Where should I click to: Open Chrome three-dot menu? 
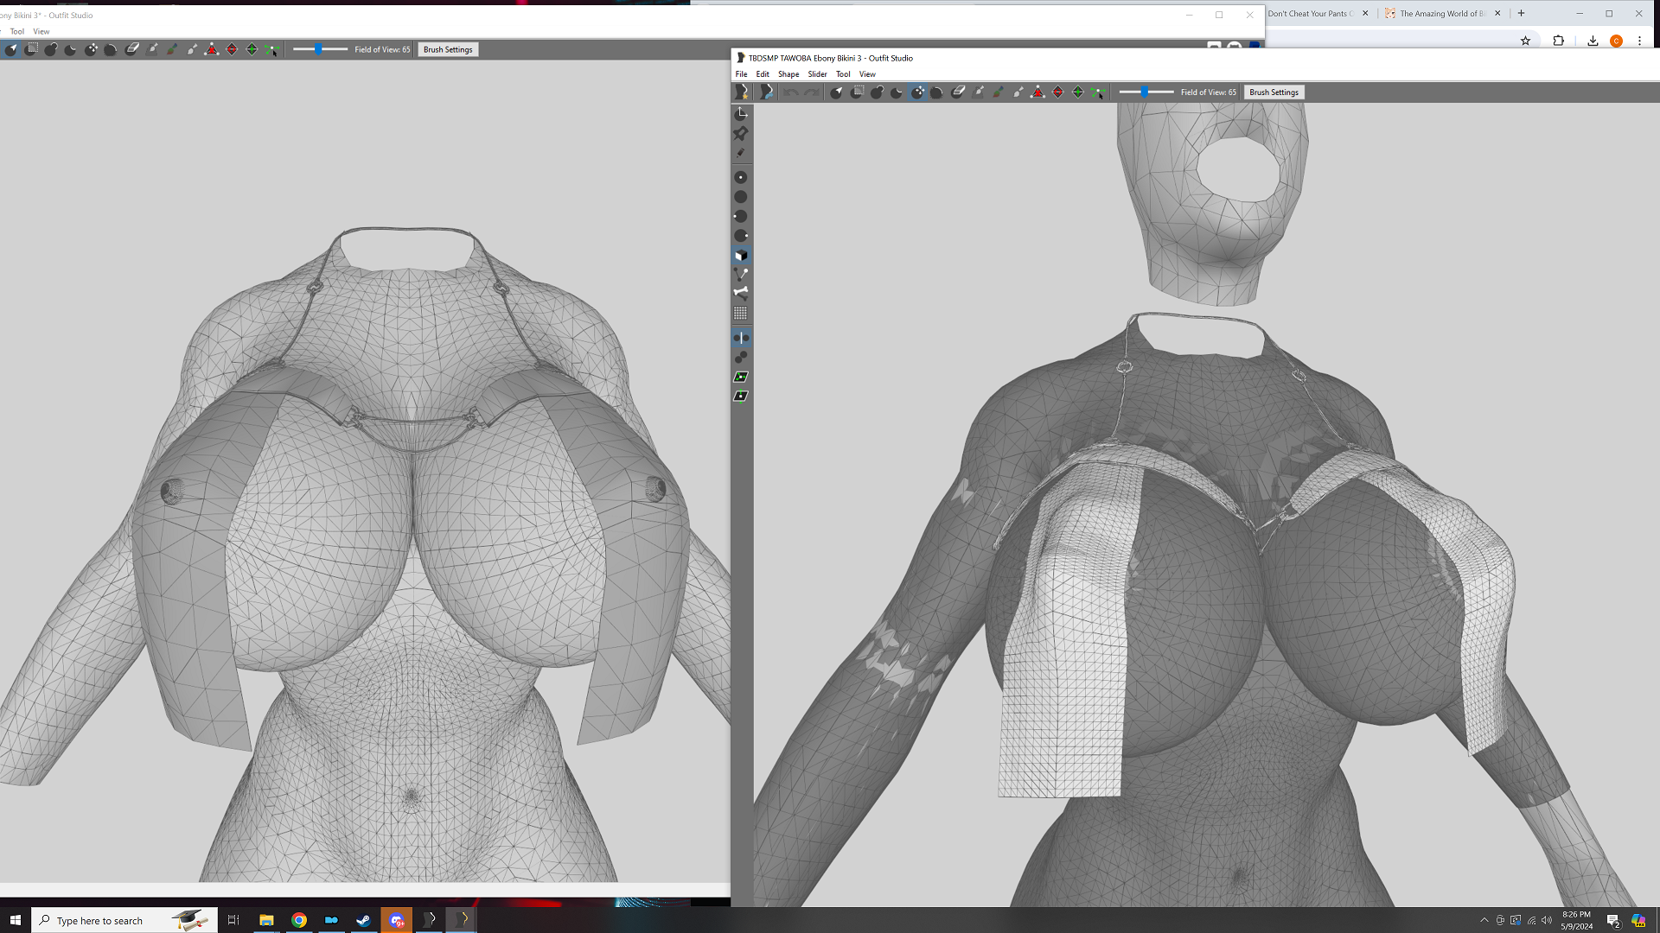(1639, 41)
